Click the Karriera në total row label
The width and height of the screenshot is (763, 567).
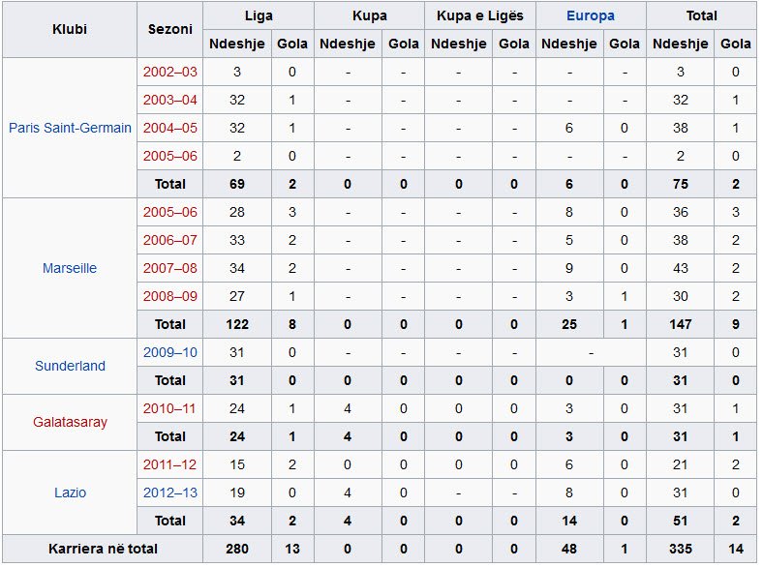click(102, 549)
